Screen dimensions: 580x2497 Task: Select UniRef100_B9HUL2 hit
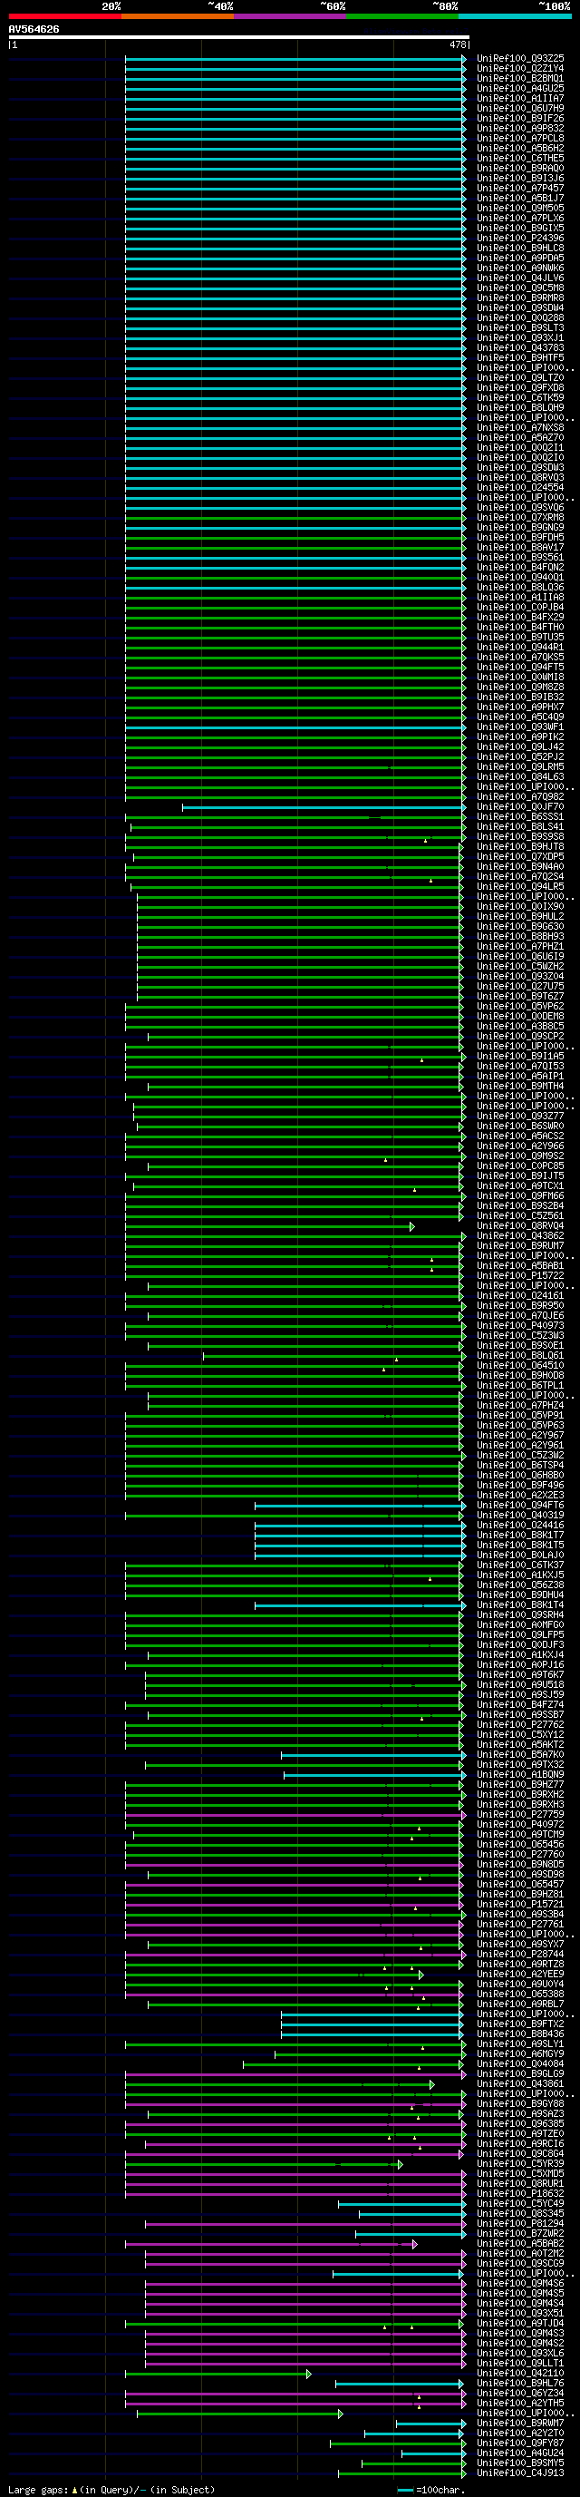pos(521,917)
